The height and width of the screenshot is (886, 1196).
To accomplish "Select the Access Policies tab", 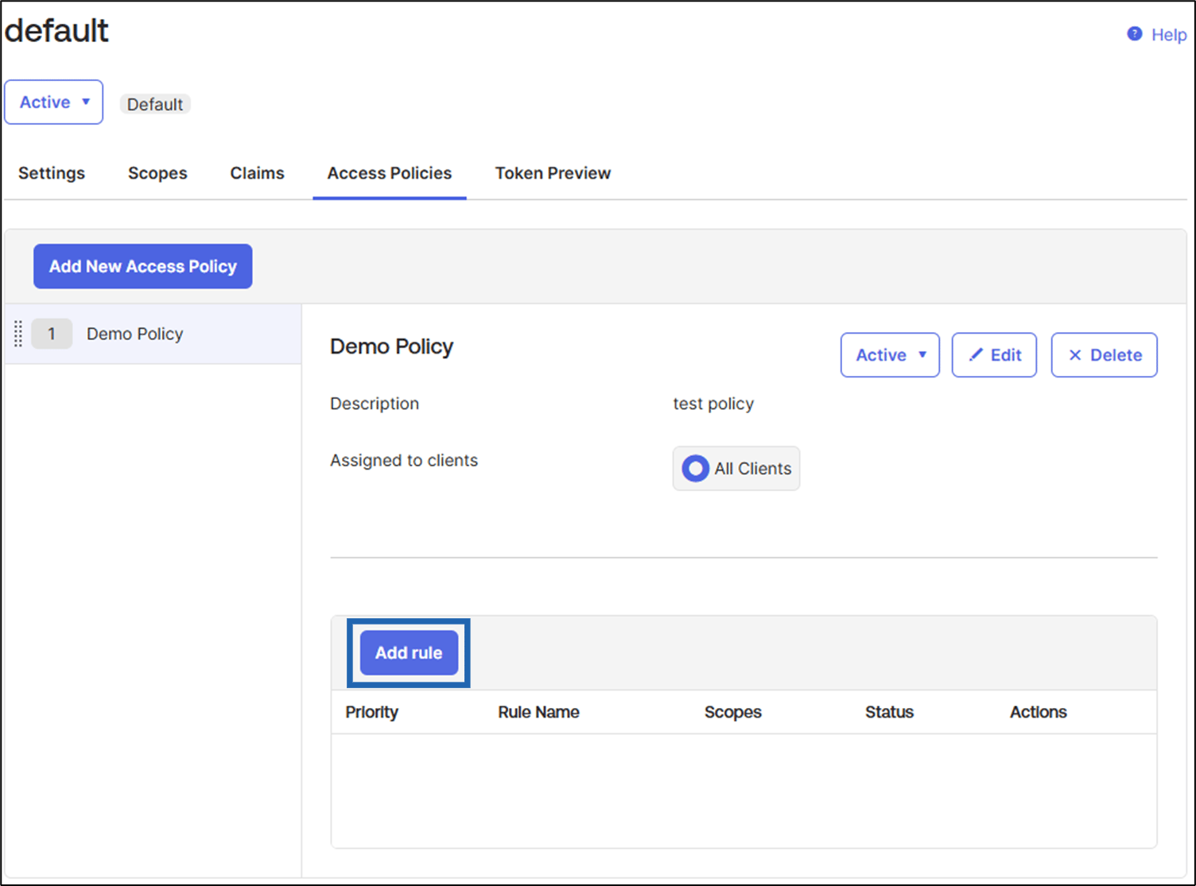I will pyautogui.click(x=390, y=173).
